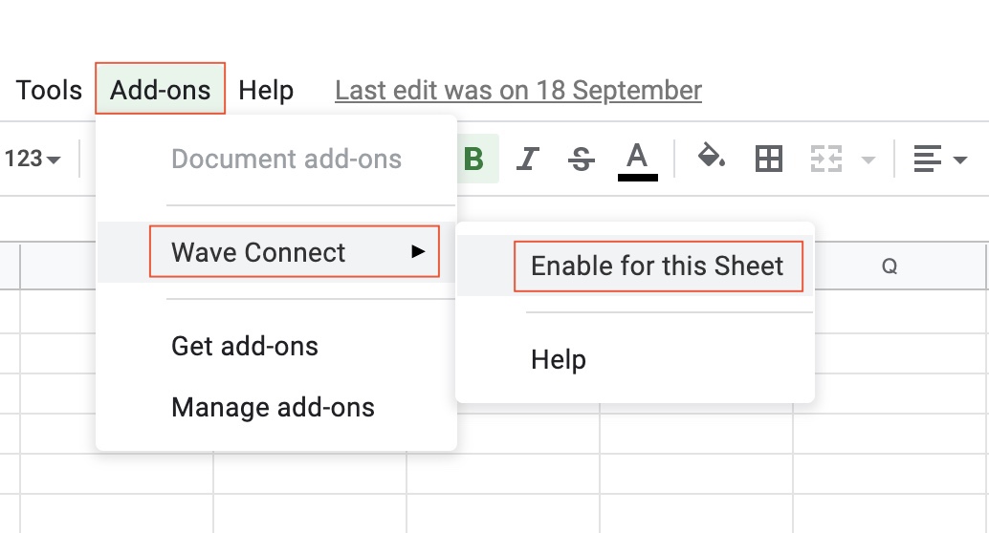Open the cell borders tool

pos(769,159)
